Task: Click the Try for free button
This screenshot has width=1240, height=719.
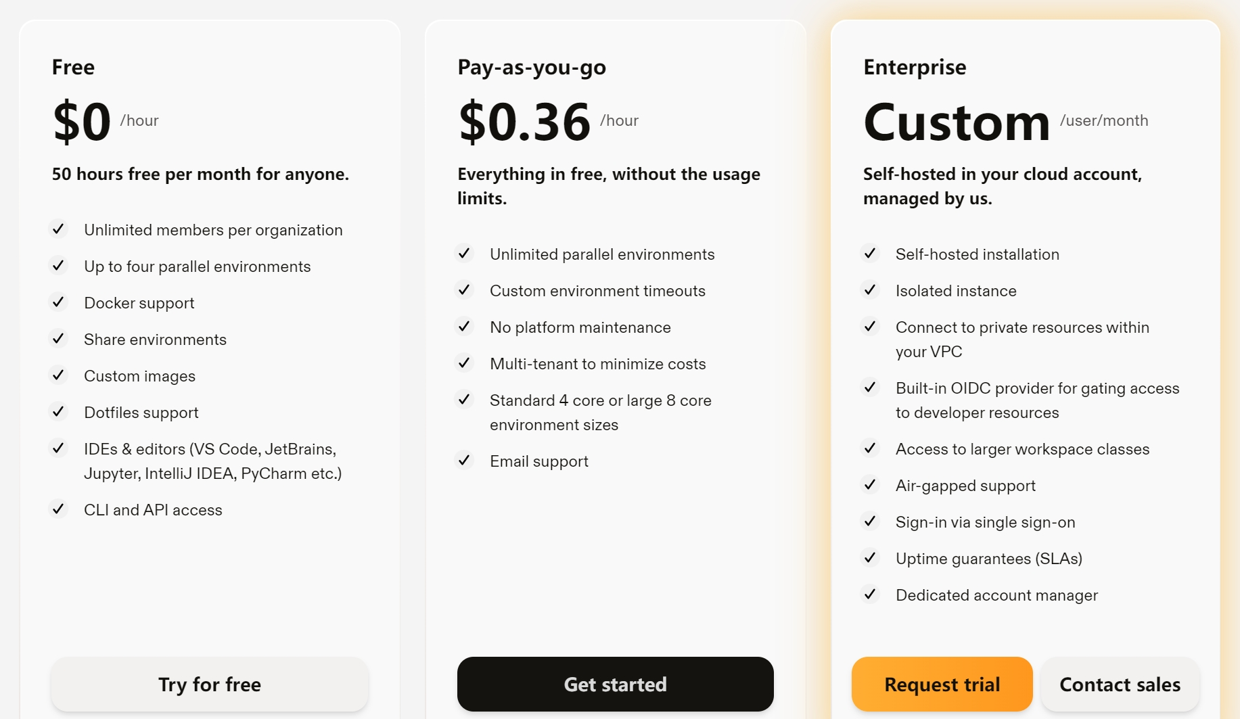Action: (x=210, y=684)
